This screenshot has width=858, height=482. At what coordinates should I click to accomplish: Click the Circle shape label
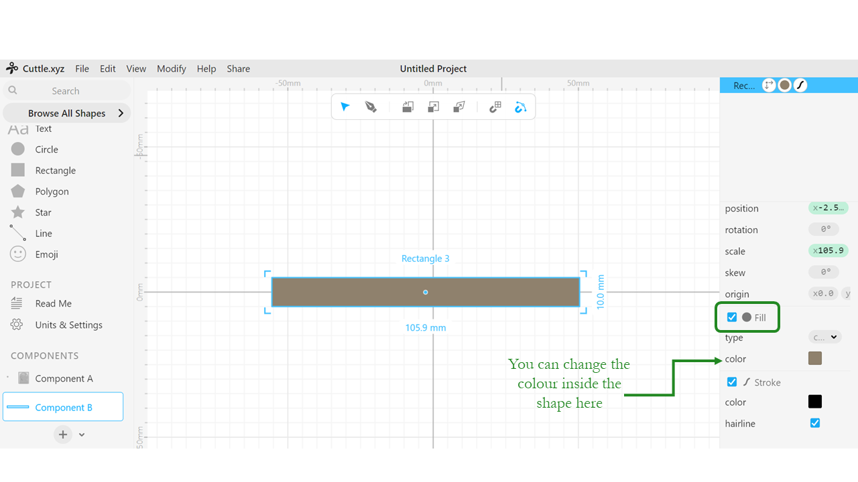(47, 149)
